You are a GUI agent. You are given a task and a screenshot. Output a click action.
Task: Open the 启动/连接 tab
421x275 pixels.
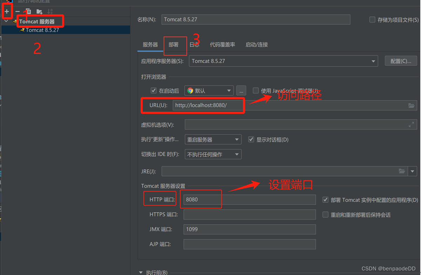257,44
